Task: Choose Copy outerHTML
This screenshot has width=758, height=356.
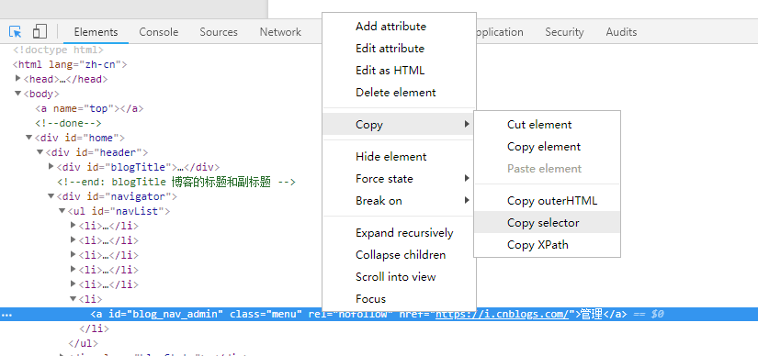Action: (x=547, y=200)
